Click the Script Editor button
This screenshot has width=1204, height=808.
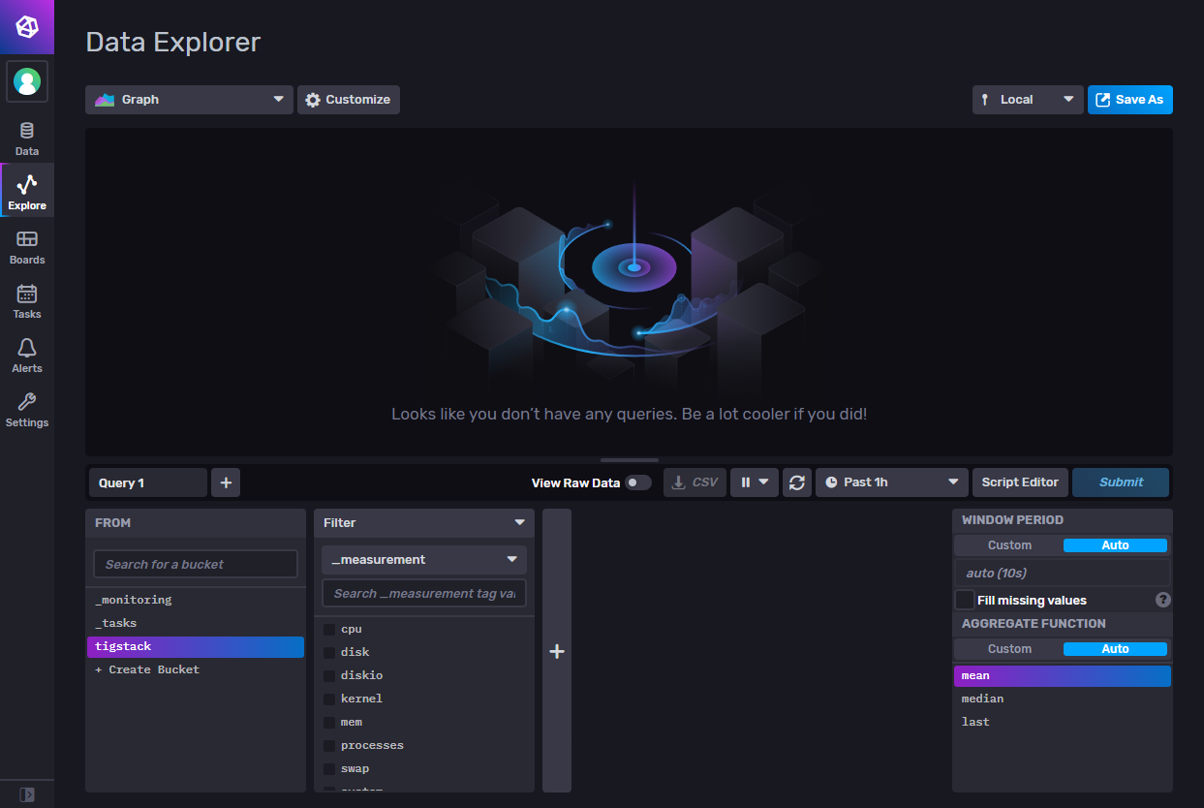[x=1020, y=482]
